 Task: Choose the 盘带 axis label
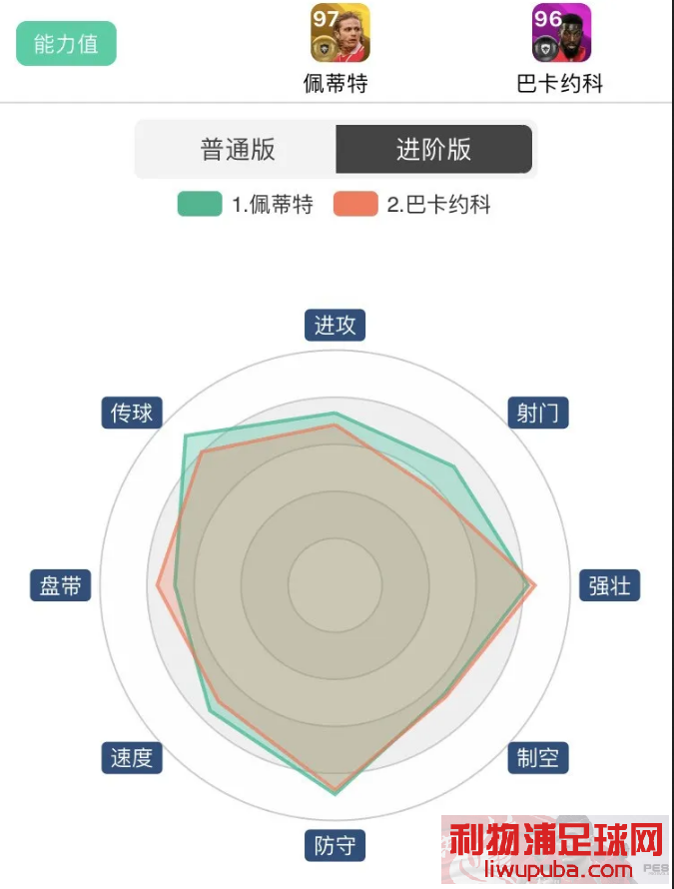pos(61,585)
